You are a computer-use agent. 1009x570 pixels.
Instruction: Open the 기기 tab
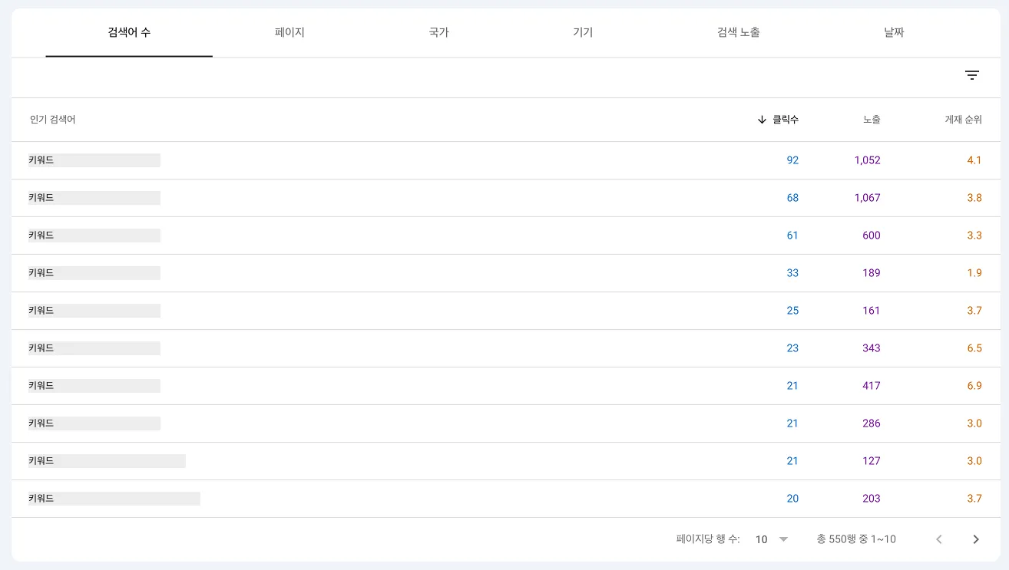point(582,32)
